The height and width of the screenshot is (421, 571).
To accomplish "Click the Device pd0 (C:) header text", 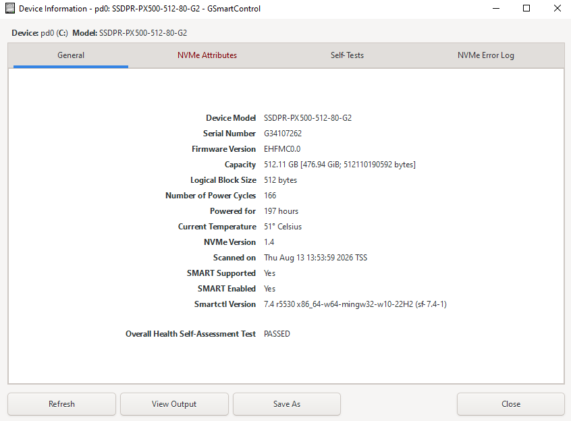I will (x=40, y=33).
